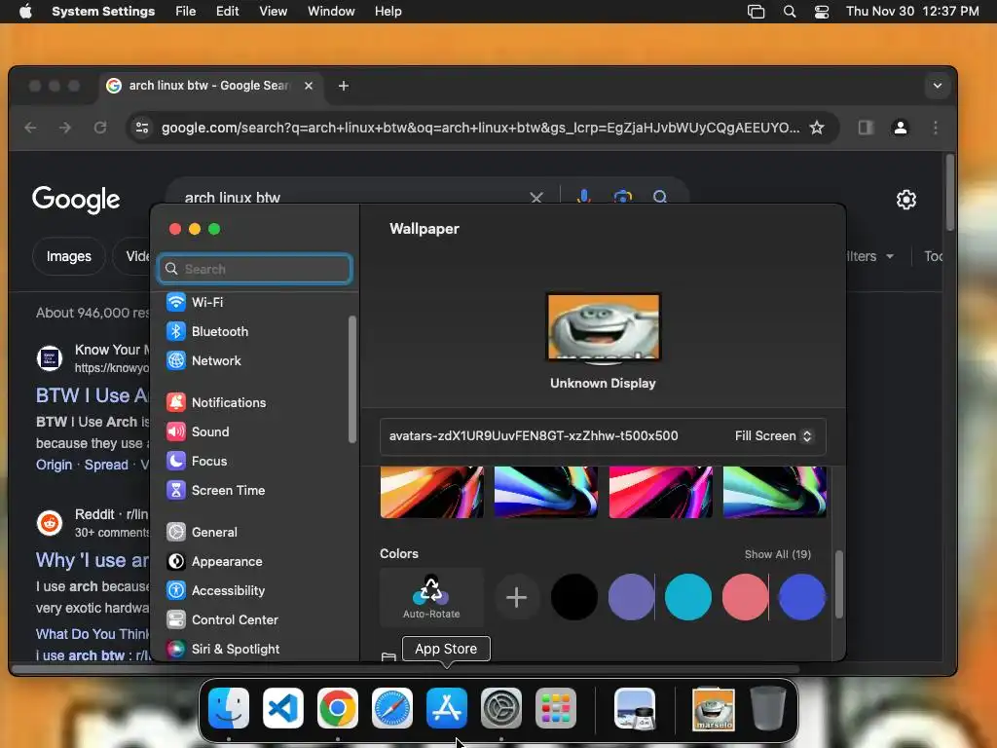
Task: Expand Chrome tab search chevron
Action: [x=938, y=86]
